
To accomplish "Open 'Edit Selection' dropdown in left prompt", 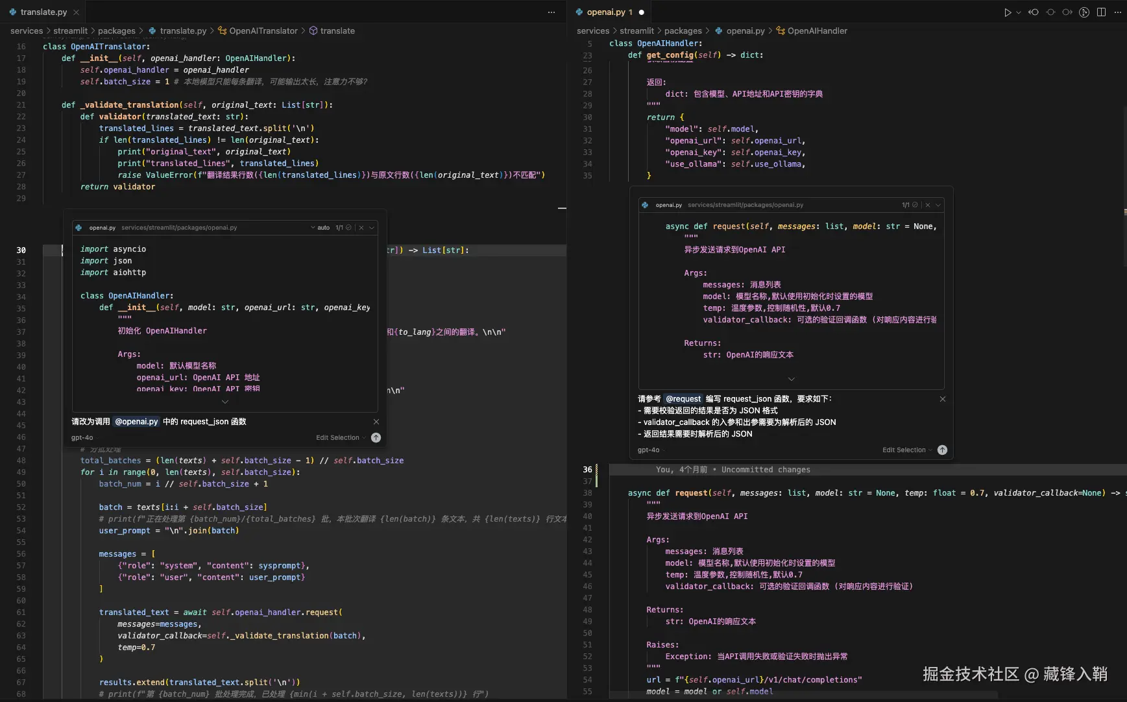I will coord(341,438).
